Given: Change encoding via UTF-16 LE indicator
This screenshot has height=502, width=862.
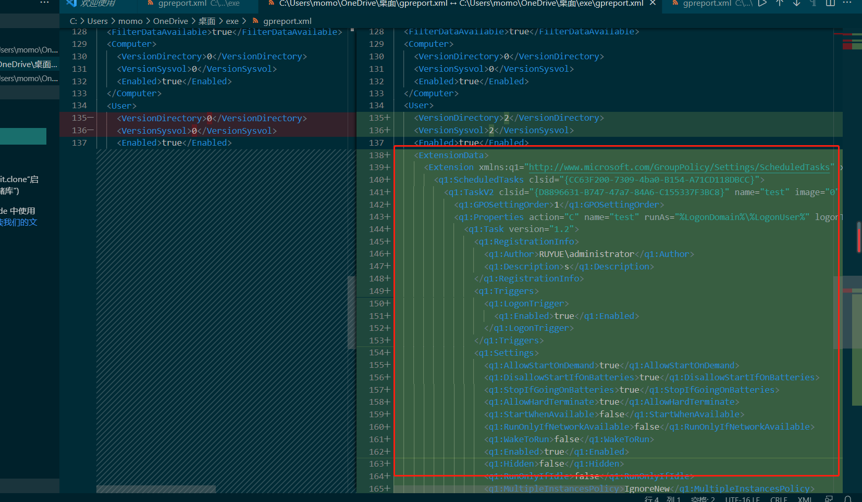Looking at the screenshot, I should [742, 499].
